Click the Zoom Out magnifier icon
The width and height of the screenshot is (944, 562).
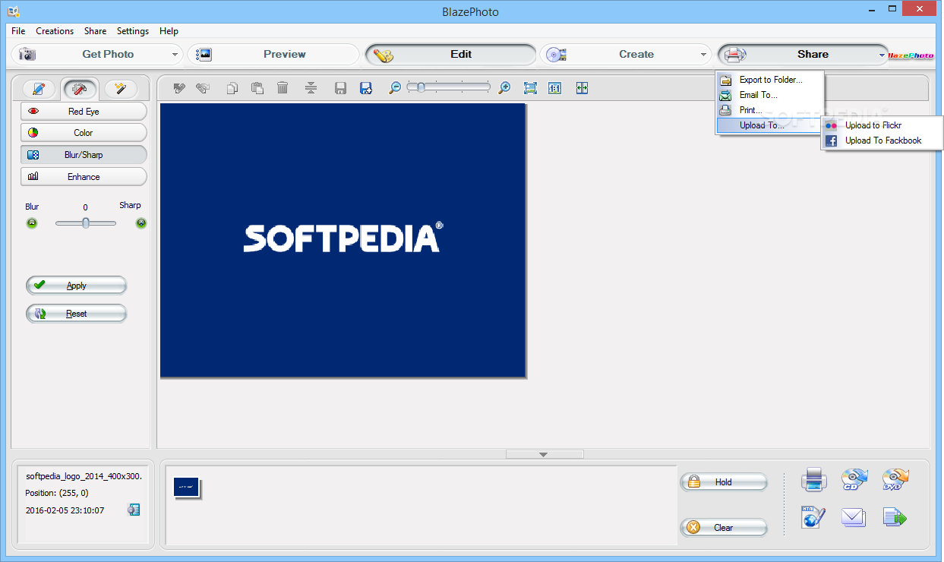[x=394, y=88]
